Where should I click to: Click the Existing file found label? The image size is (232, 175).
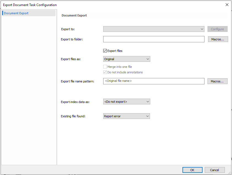(73, 116)
